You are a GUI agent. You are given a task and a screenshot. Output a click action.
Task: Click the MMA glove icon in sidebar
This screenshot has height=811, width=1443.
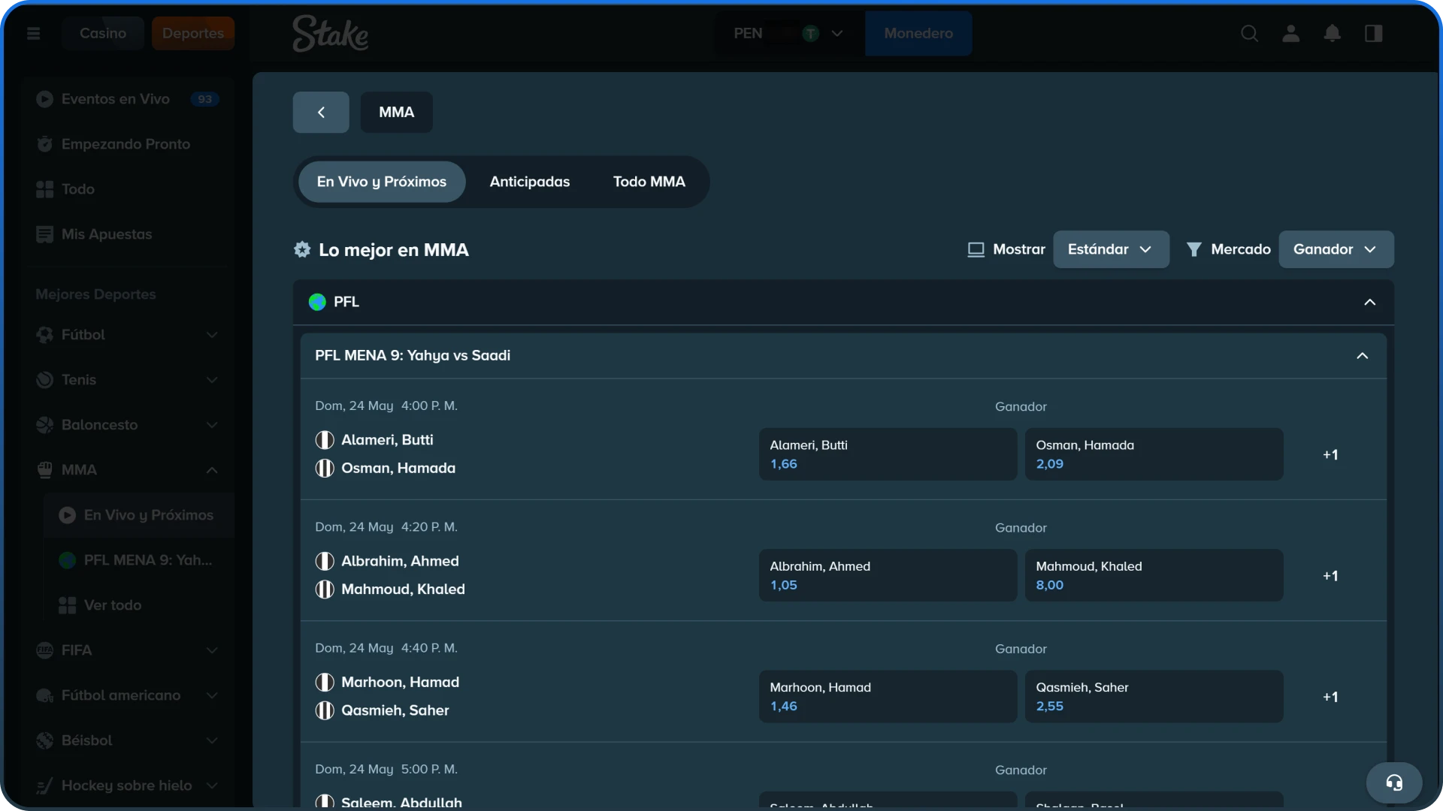point(45,470)
